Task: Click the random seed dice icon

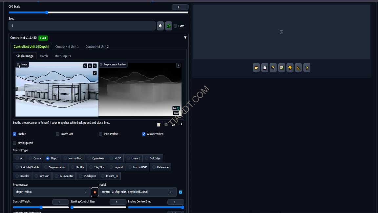Action: click(160, 26)
